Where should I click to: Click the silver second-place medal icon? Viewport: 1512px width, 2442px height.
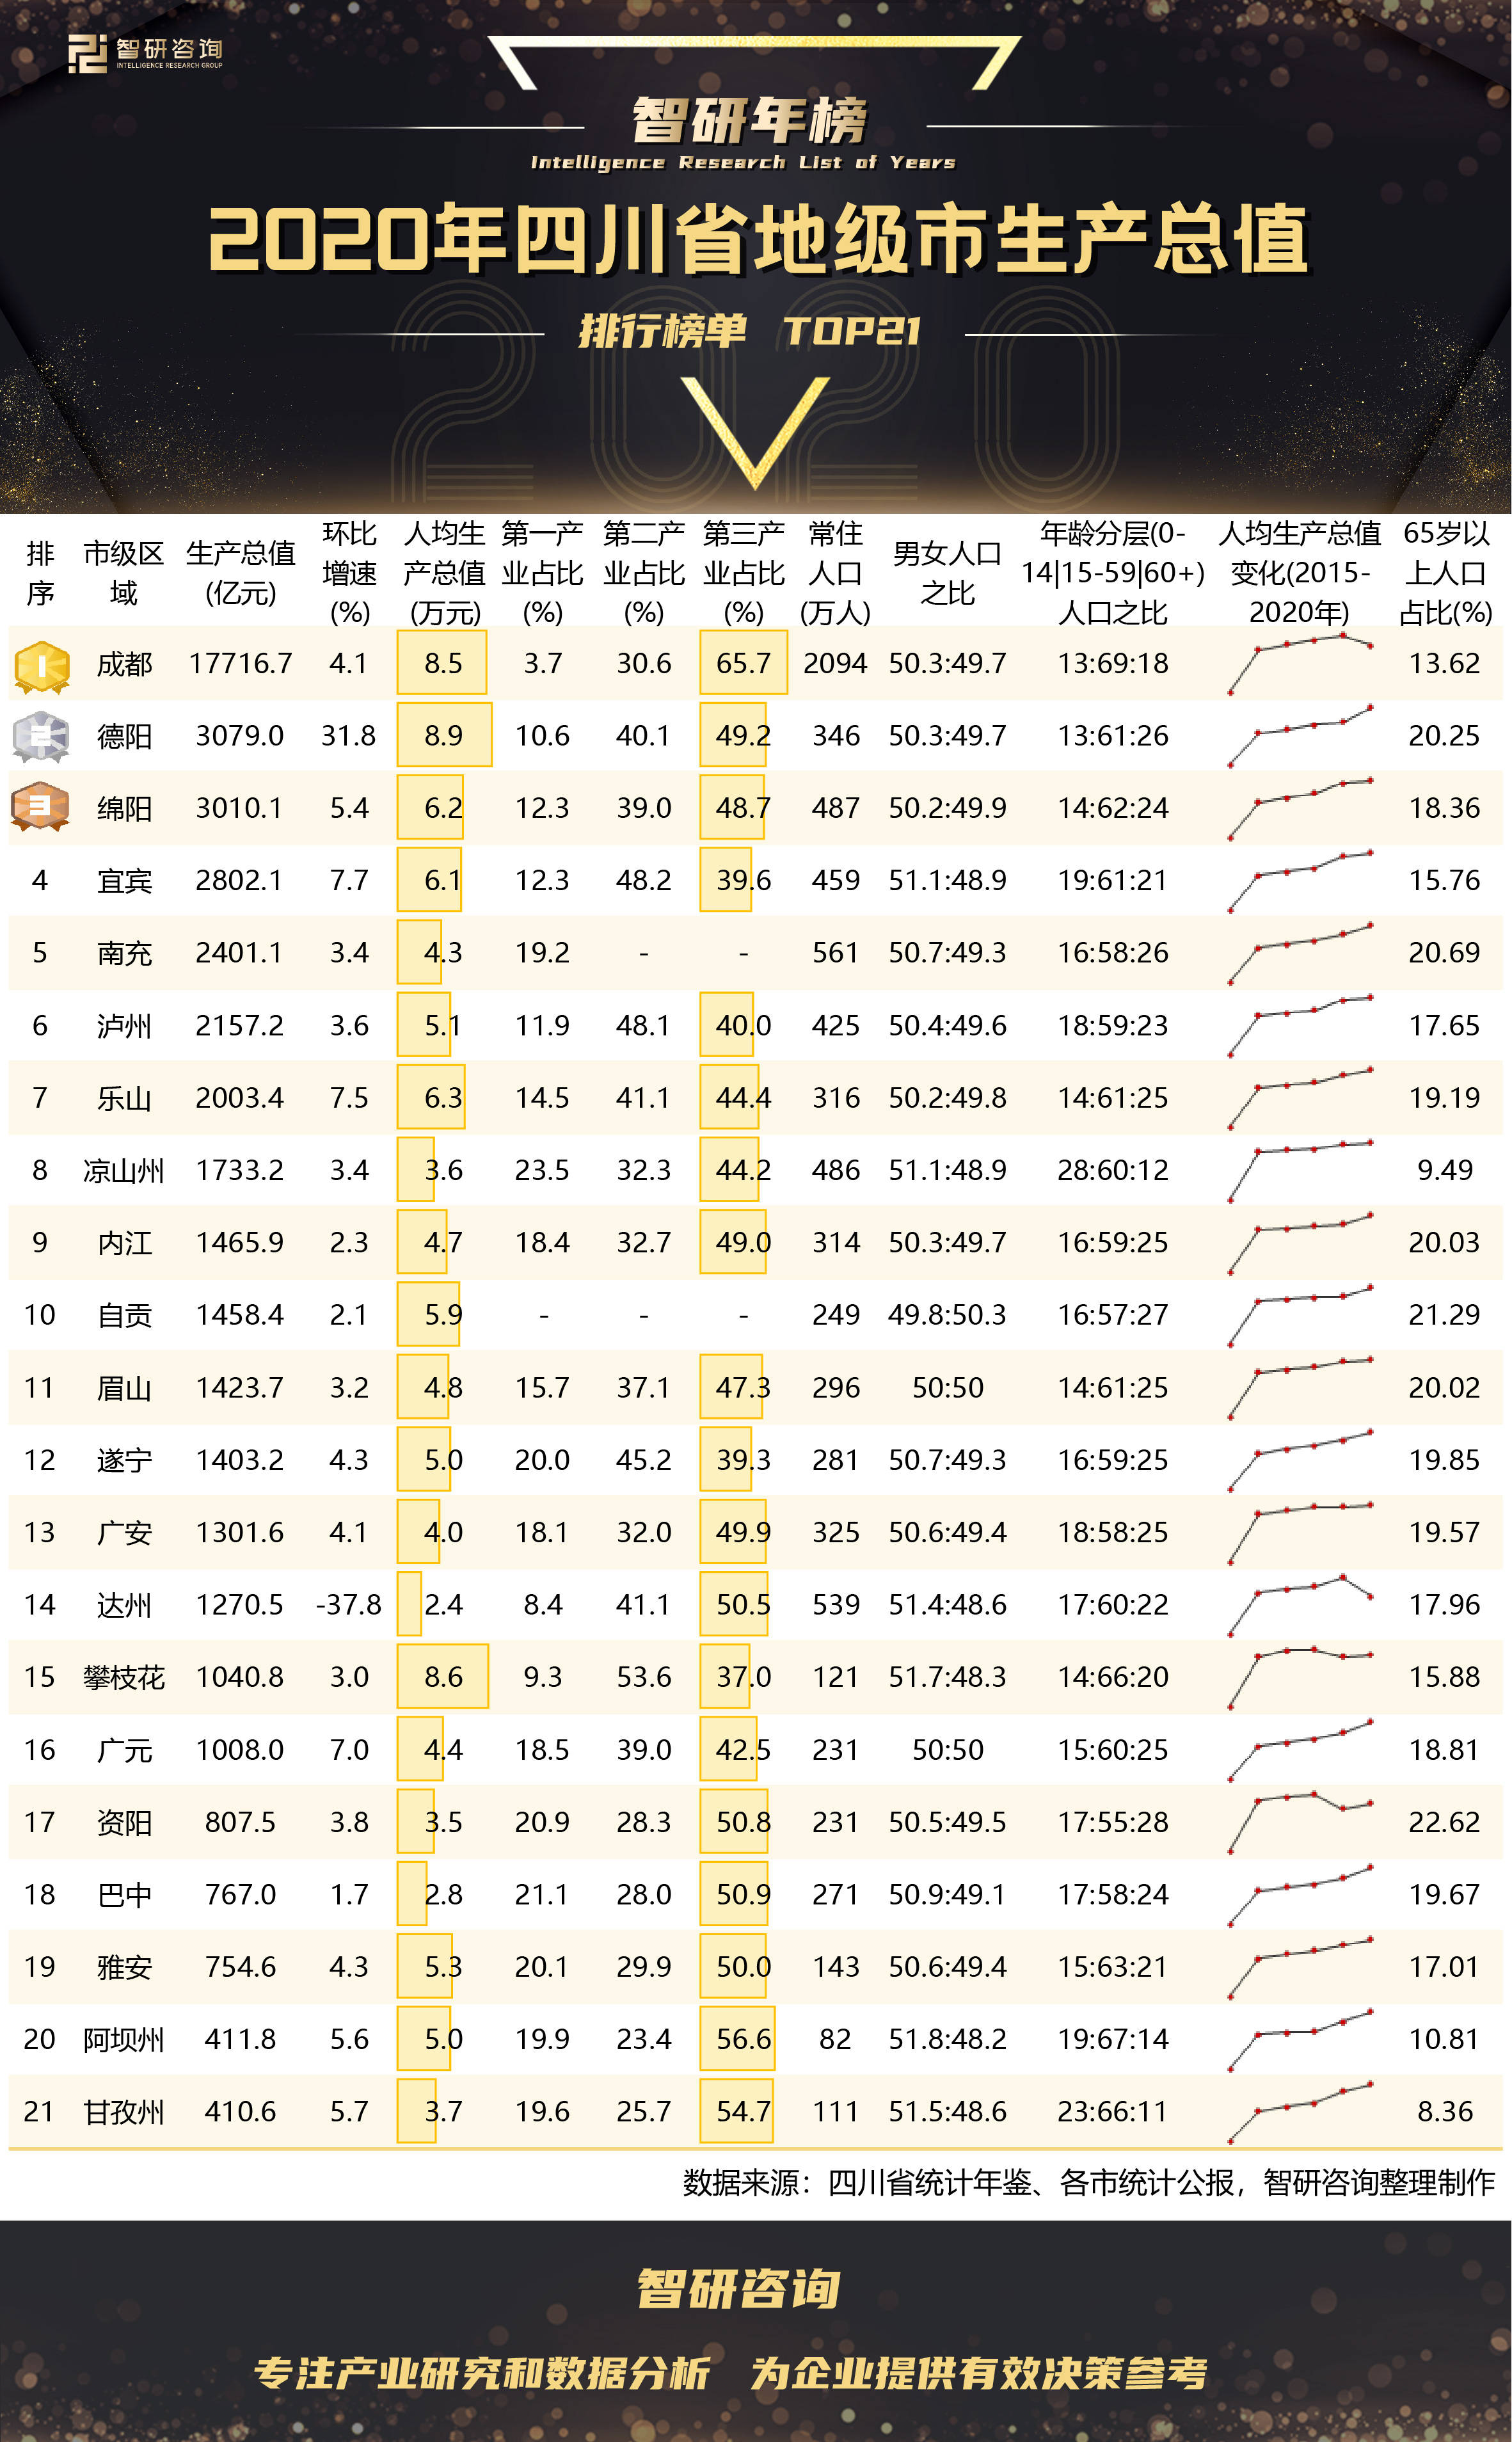41,738
